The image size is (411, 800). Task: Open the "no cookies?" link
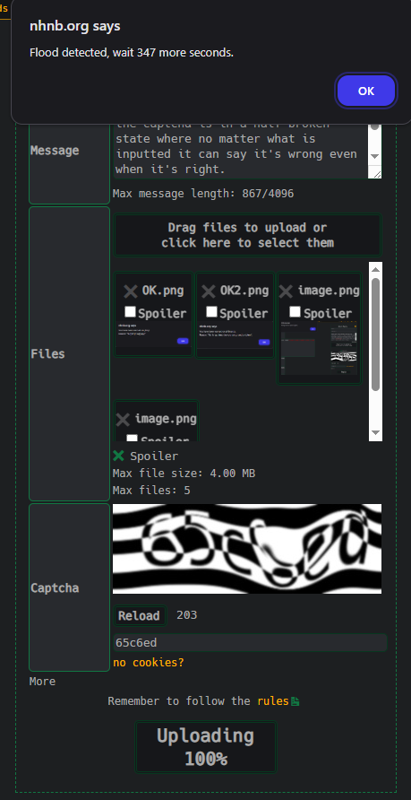click(x=149, y=663)
